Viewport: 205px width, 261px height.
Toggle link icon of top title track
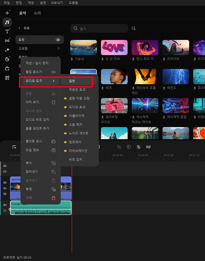(x=5, y=171)
